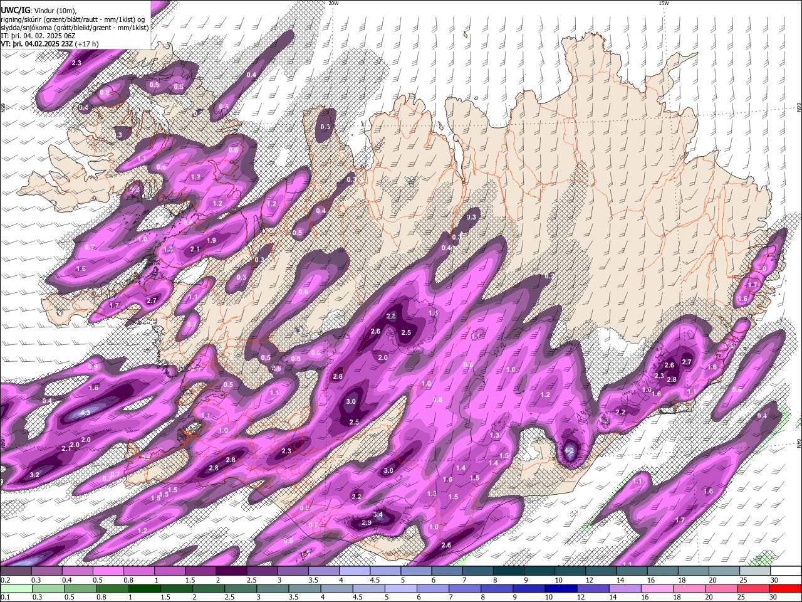Pick the dark purple snow swatch between 2 and 2.5
This screenshot has height=602, width=802.
tap(231, 571)
